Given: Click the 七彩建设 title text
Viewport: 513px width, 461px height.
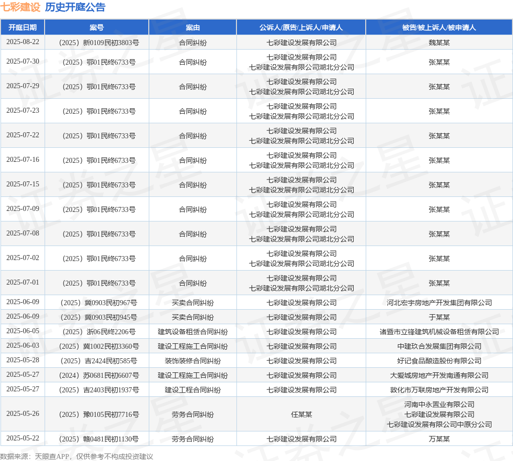Looking at the screenshot, I should click(20, 7).
